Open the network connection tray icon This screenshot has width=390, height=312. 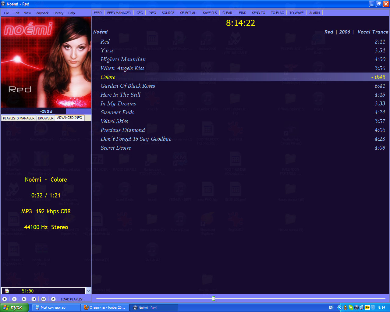coord(361,307)
